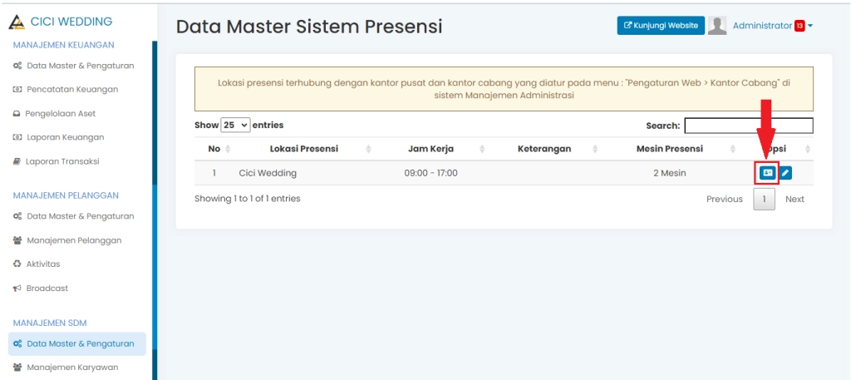Open Manajemen Karyawan menu
Screen dimensions: 851x380
(73, 368)
